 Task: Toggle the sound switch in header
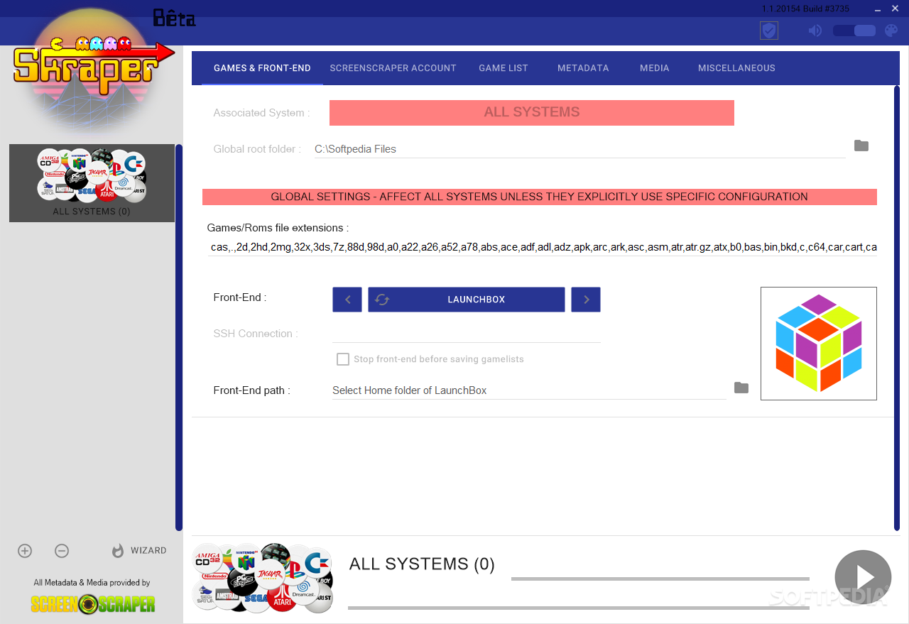(854, 31)
